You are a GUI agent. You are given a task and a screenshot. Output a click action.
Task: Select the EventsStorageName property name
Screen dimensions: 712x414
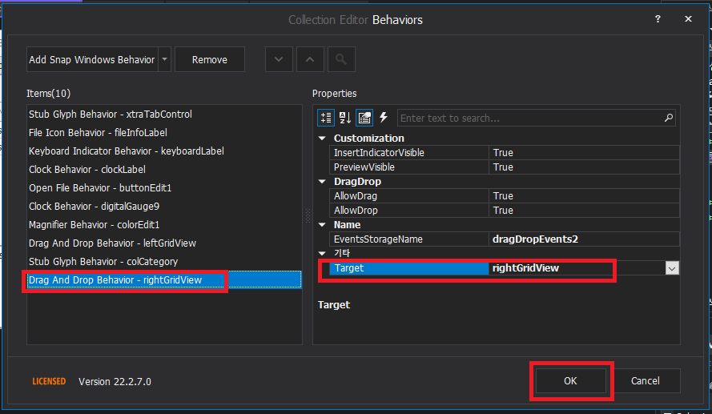pyautogui.click(x=408, y=239)
